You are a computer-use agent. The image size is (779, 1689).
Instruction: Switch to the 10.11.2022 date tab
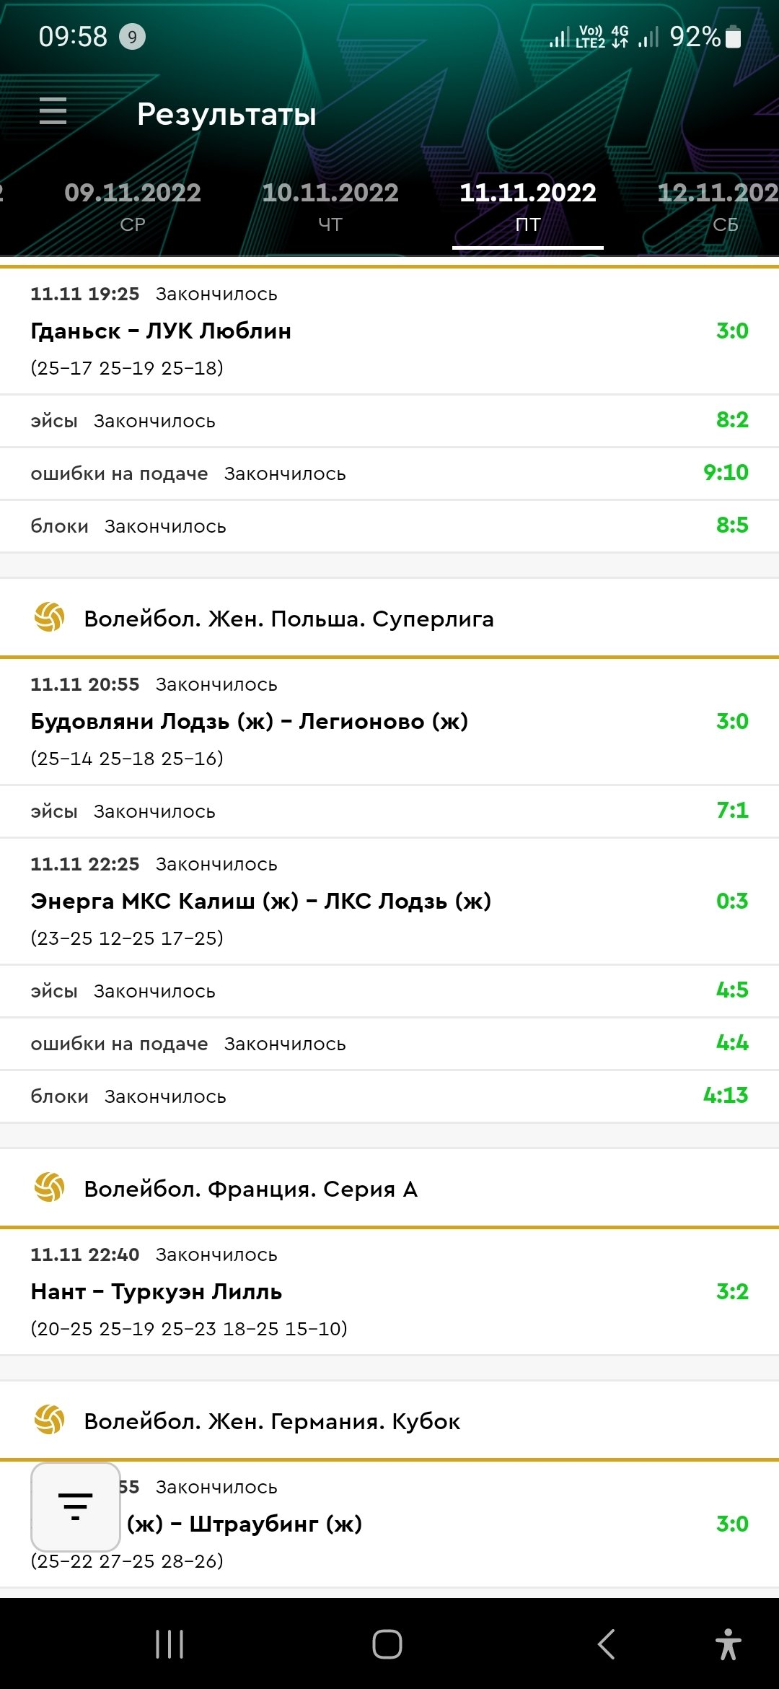[x=330, y=206]
